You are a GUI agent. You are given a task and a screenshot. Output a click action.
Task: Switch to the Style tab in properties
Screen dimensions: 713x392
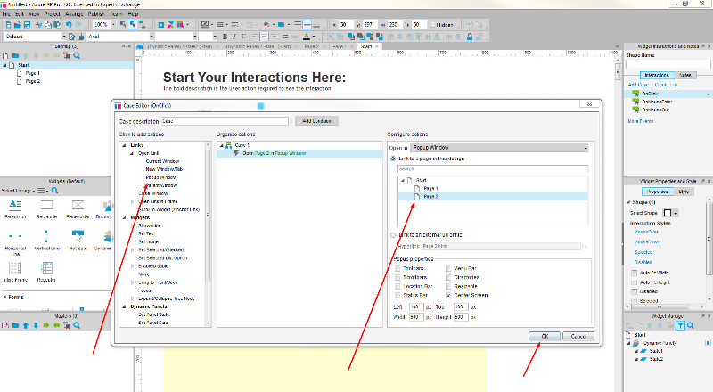(684, 192)
